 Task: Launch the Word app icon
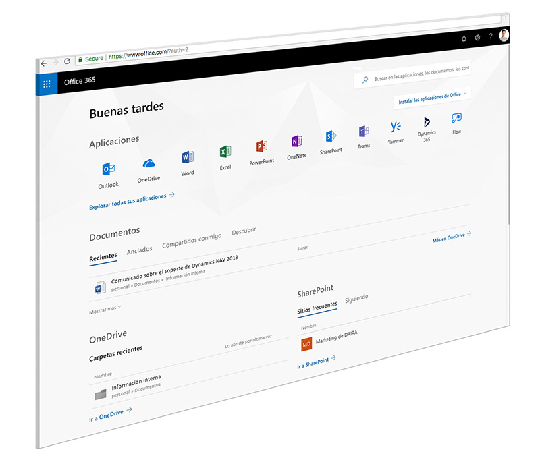point(188,157)
